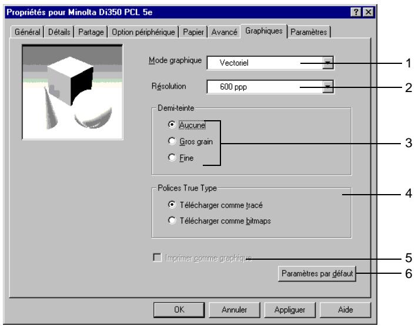Screen dimensions: 415x326
Task: Select Télécharger comme tracé
Action: tap(215, 205)
